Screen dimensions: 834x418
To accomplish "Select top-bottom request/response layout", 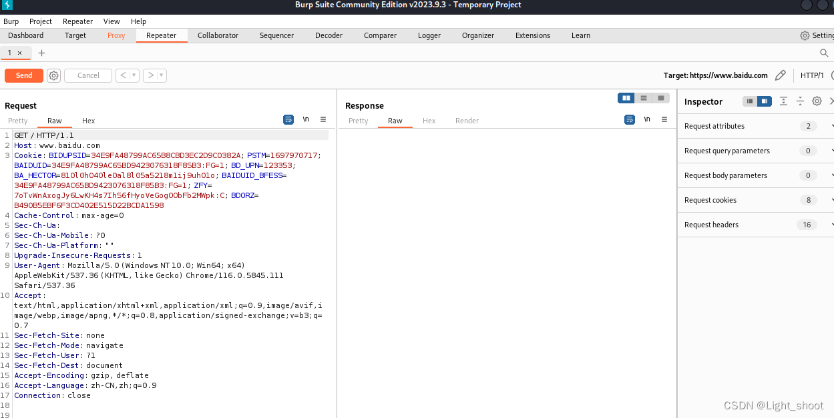I will point(644,98).
